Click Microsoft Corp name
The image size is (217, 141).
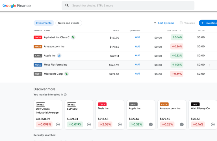tap(53, 74)
